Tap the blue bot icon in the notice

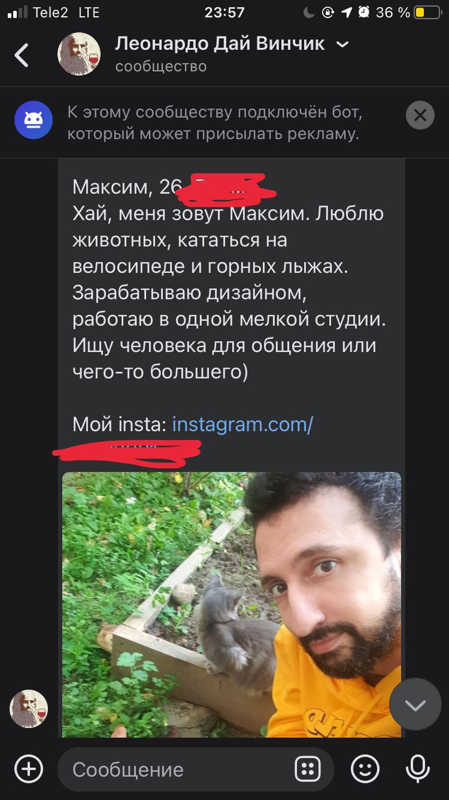33,119
